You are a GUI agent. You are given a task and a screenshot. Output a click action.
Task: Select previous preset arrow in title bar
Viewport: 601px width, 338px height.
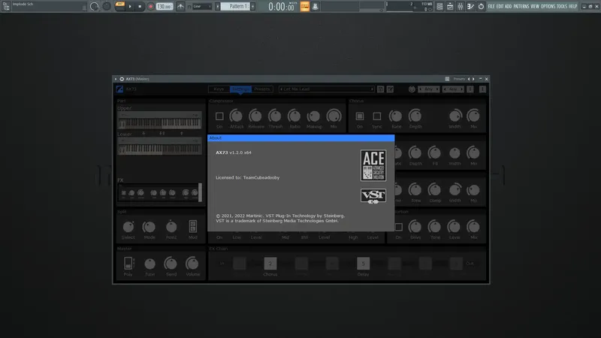point(469,79)
